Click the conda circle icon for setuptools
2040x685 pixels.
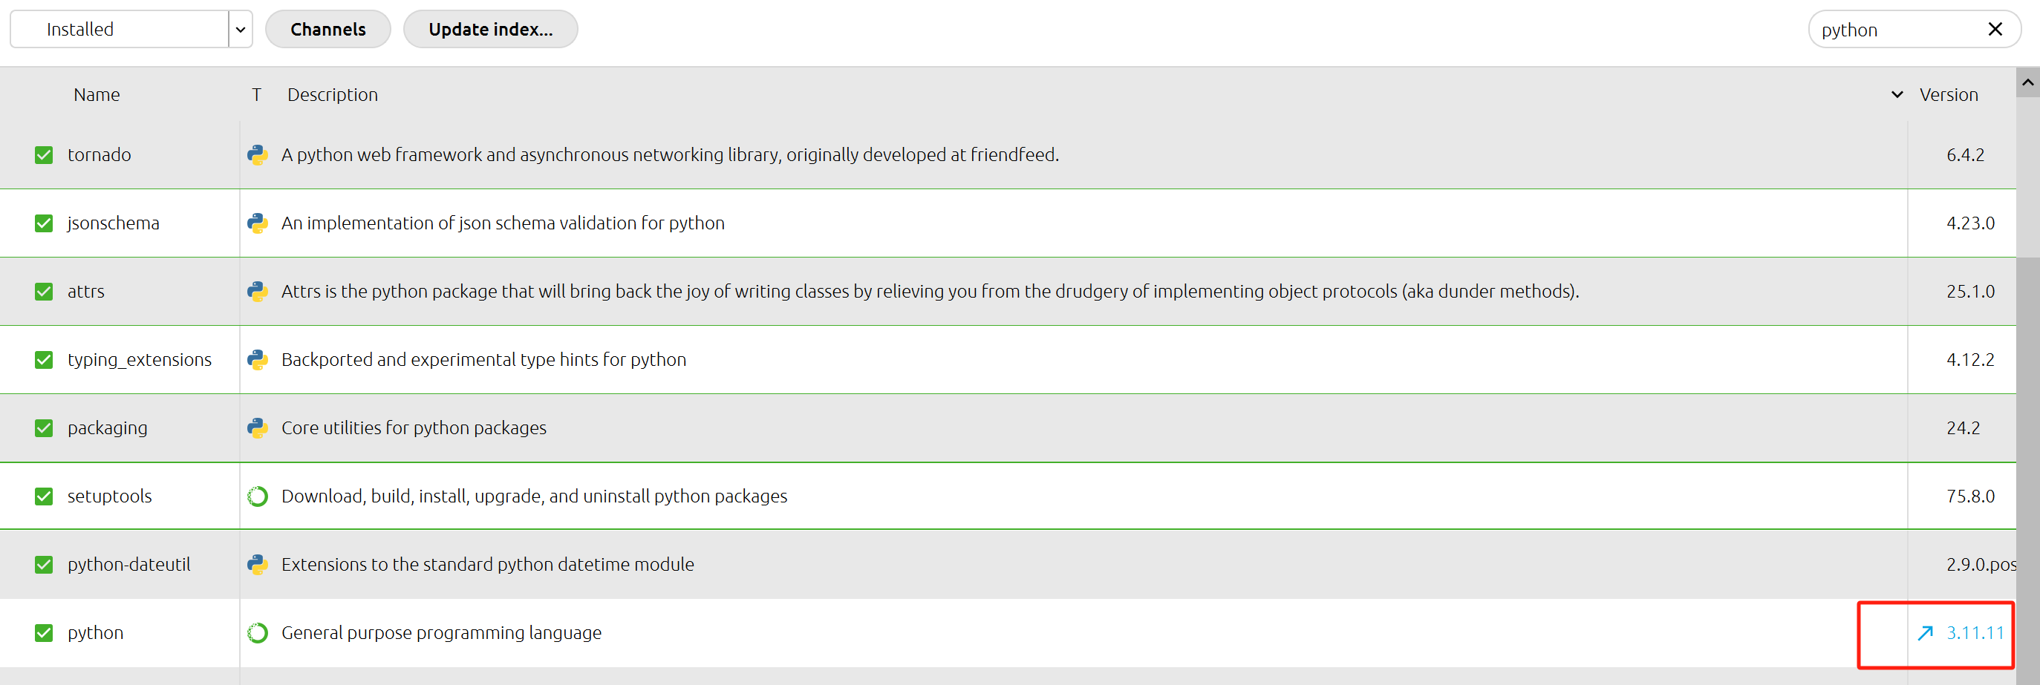point(258,496)
